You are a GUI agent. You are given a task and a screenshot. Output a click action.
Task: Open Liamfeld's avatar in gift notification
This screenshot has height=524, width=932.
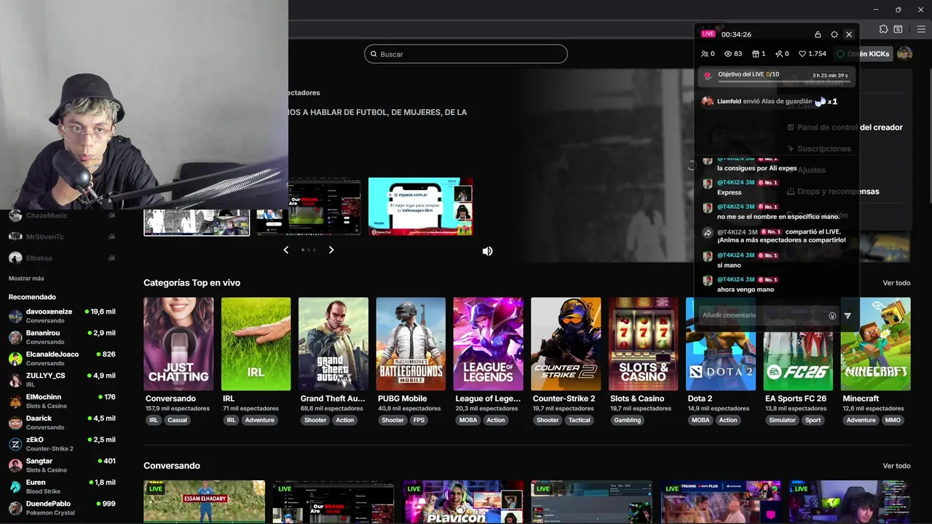(x=707, y=102)
